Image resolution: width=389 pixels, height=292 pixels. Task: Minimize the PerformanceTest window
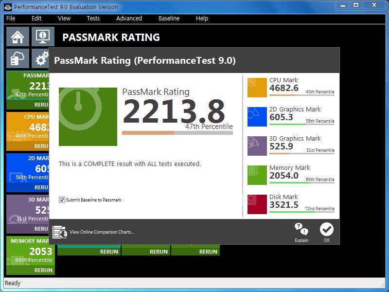coord(343,5)
